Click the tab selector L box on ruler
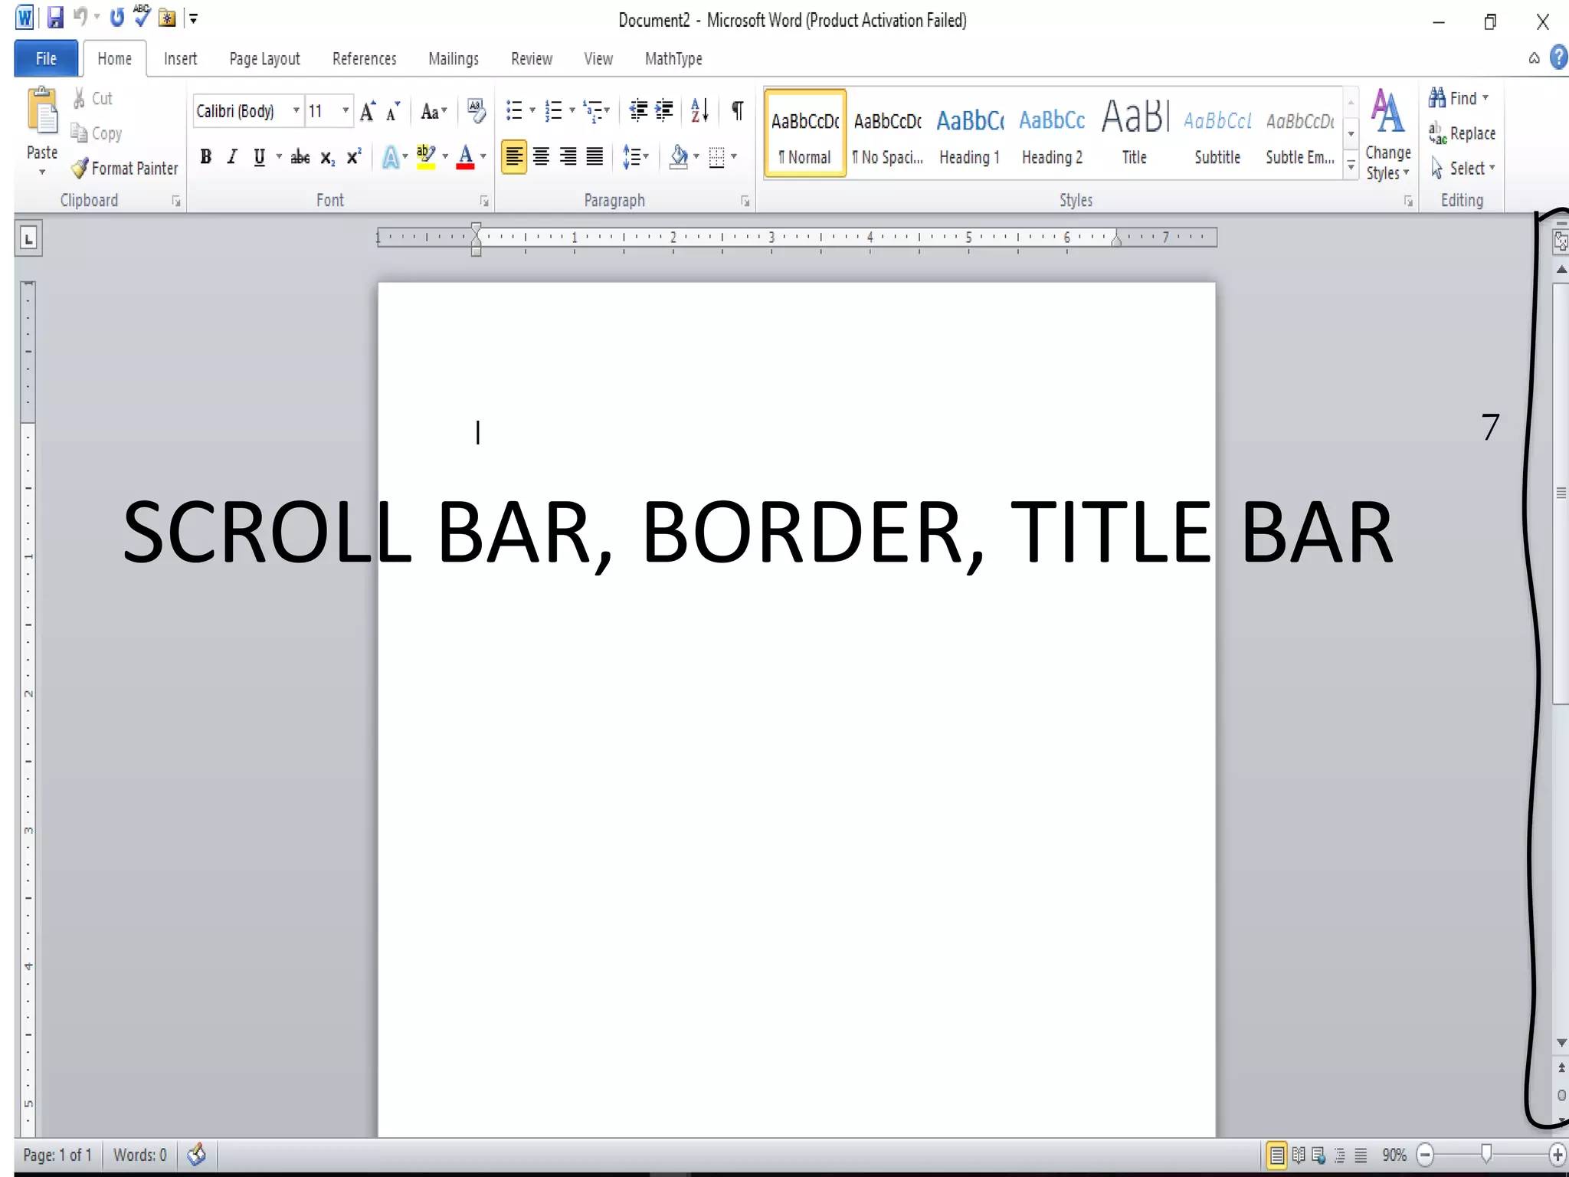The width and height of the screenshot is (1569, 1177). (x=28, y=239)
